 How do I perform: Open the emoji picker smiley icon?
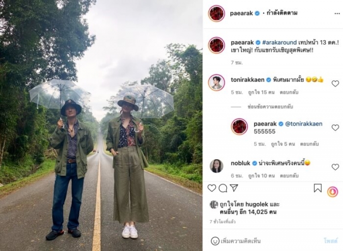(x=215, y=241)
